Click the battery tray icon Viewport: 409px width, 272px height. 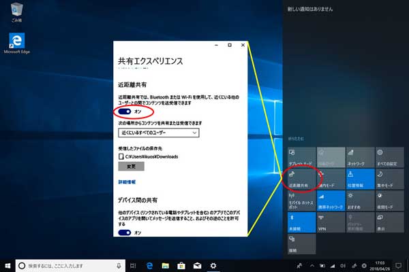(x=322, y=266)
